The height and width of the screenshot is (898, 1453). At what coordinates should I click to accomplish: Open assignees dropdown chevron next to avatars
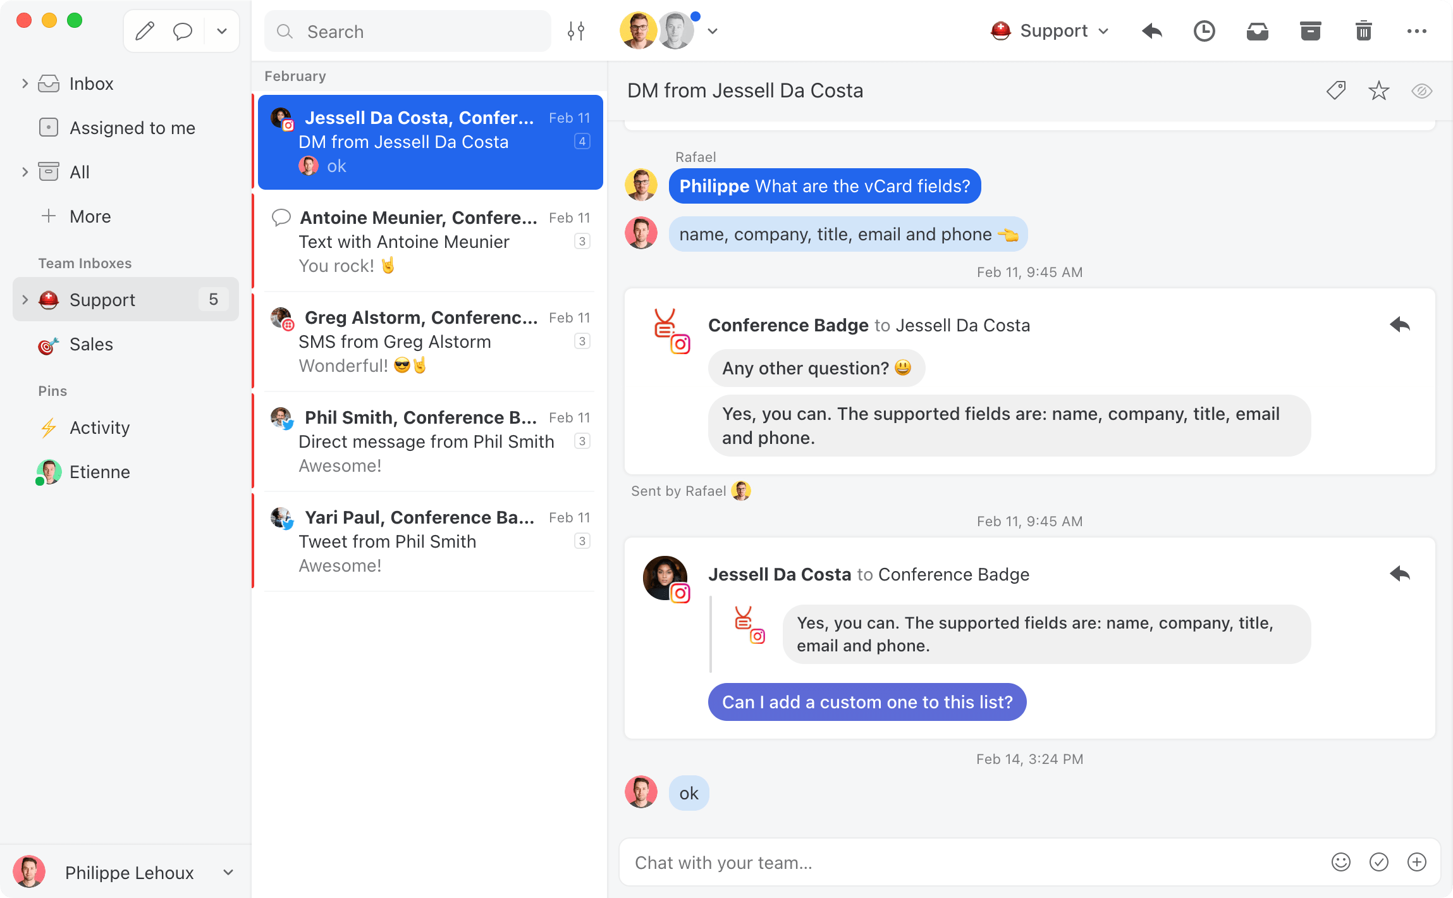coord(713,31)
